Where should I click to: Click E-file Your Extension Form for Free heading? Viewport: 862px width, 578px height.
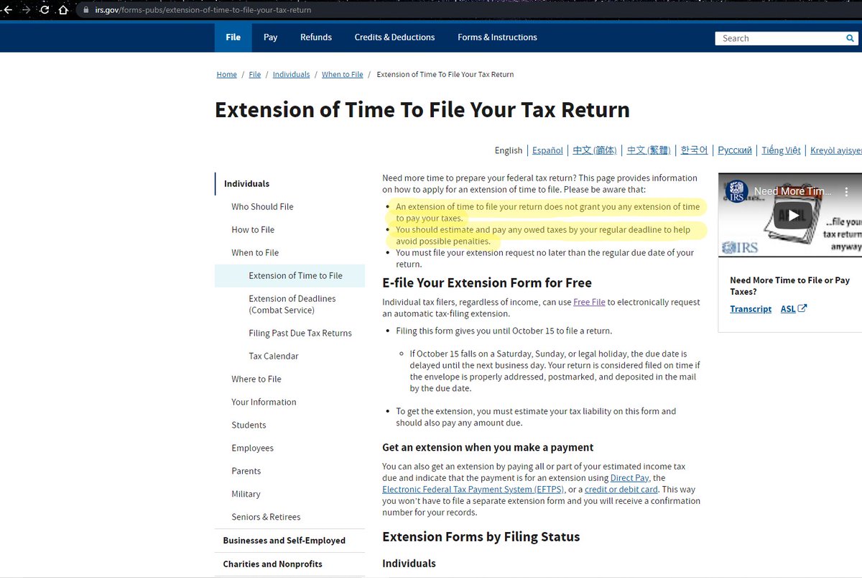click(x=487, y=283)
